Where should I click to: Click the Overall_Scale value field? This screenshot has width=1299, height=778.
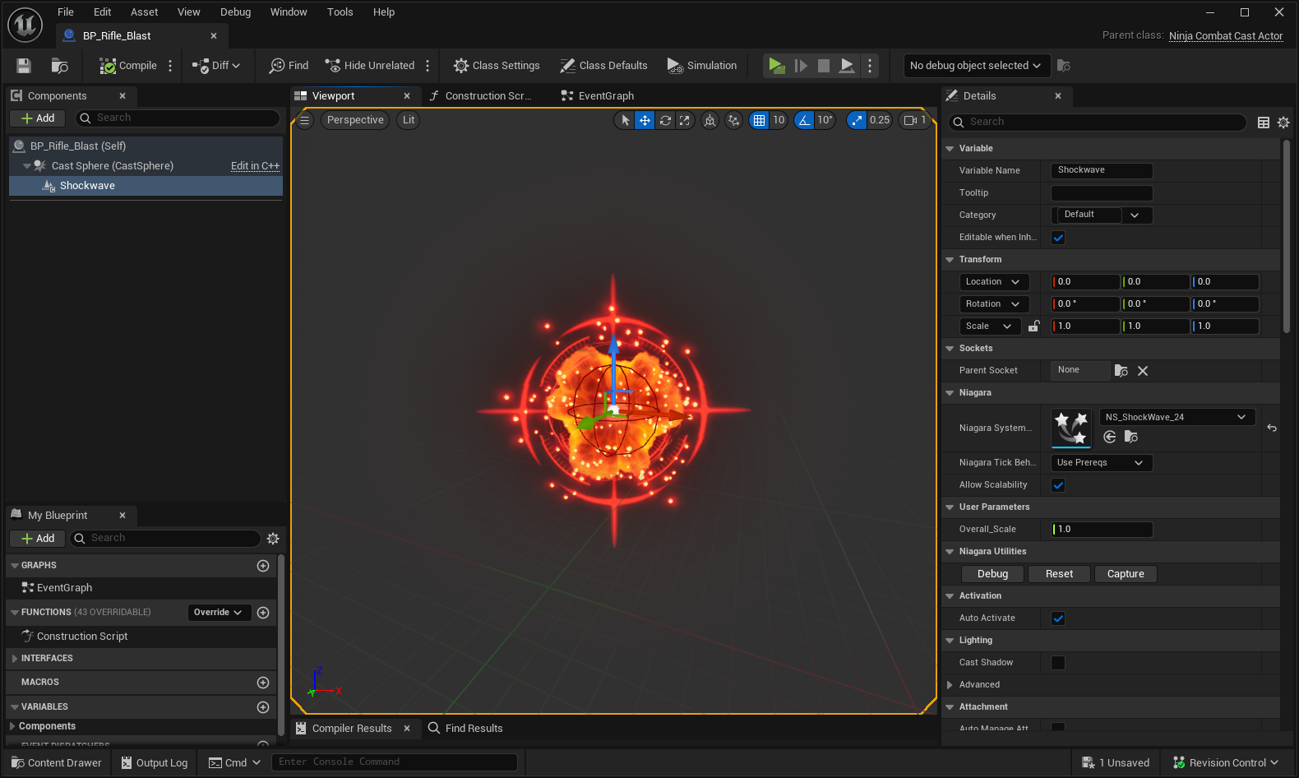click(x=1102, y=530)
